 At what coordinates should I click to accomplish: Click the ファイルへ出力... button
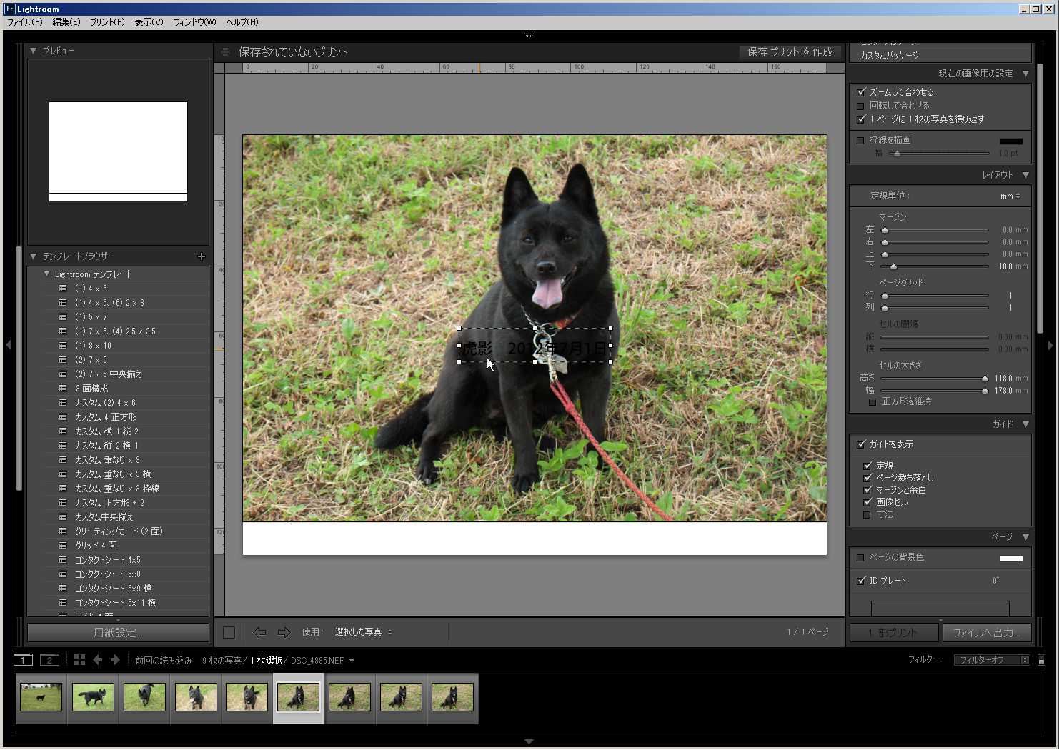click(x=986, y=633)
